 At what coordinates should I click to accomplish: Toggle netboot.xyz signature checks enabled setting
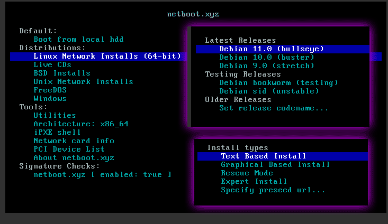click(x=102, y=174)
